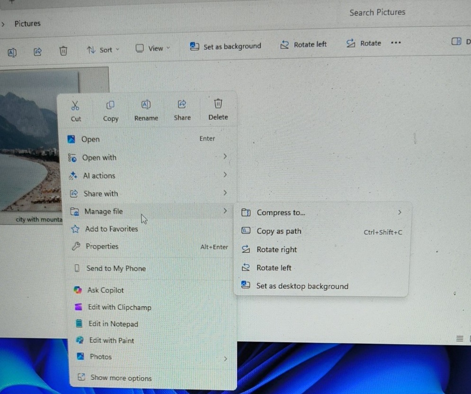Click the Search Pictures field
This screenshot has height=394, width=471.
tap(376, 12)
